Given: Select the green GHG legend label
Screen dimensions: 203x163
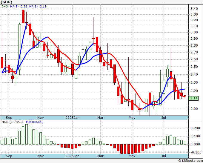Looking at the screenshot, I should tap(5, 7).
